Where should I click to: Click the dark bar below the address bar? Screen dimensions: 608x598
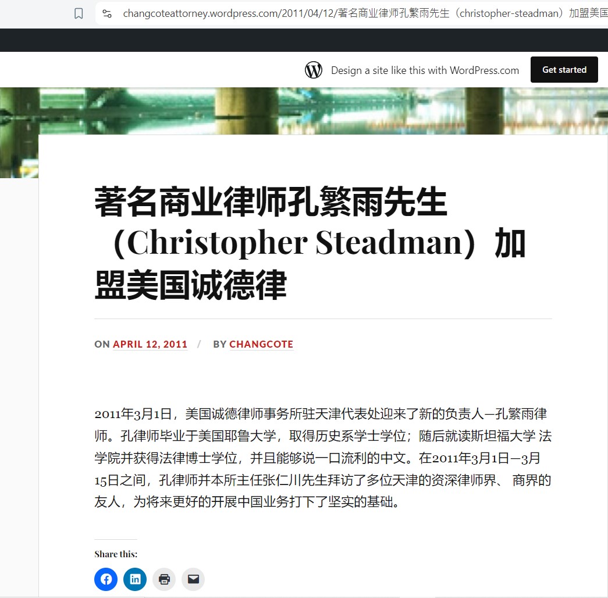(x=304, y=40)
